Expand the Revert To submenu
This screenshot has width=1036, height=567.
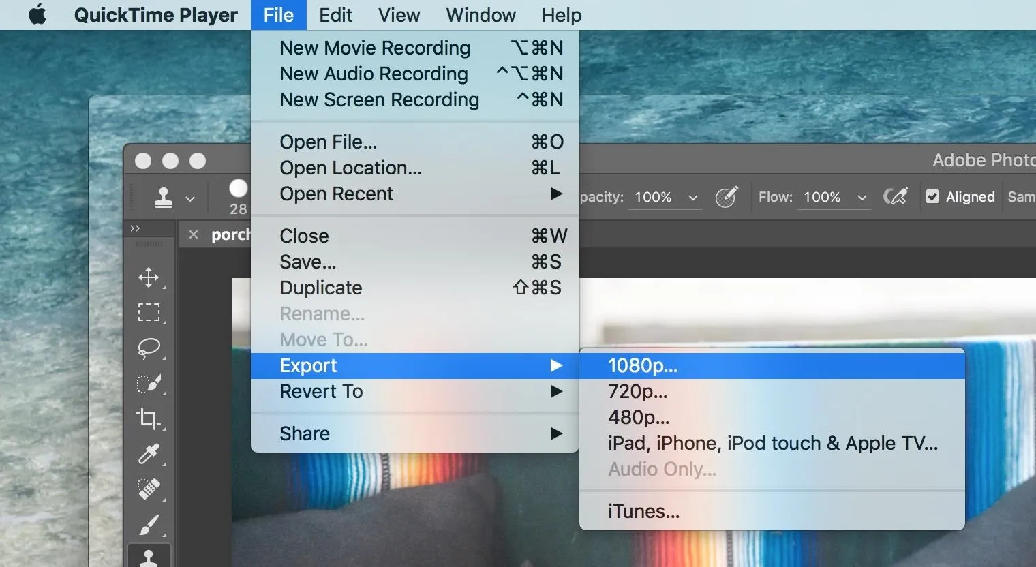click(x=415, y=392)
